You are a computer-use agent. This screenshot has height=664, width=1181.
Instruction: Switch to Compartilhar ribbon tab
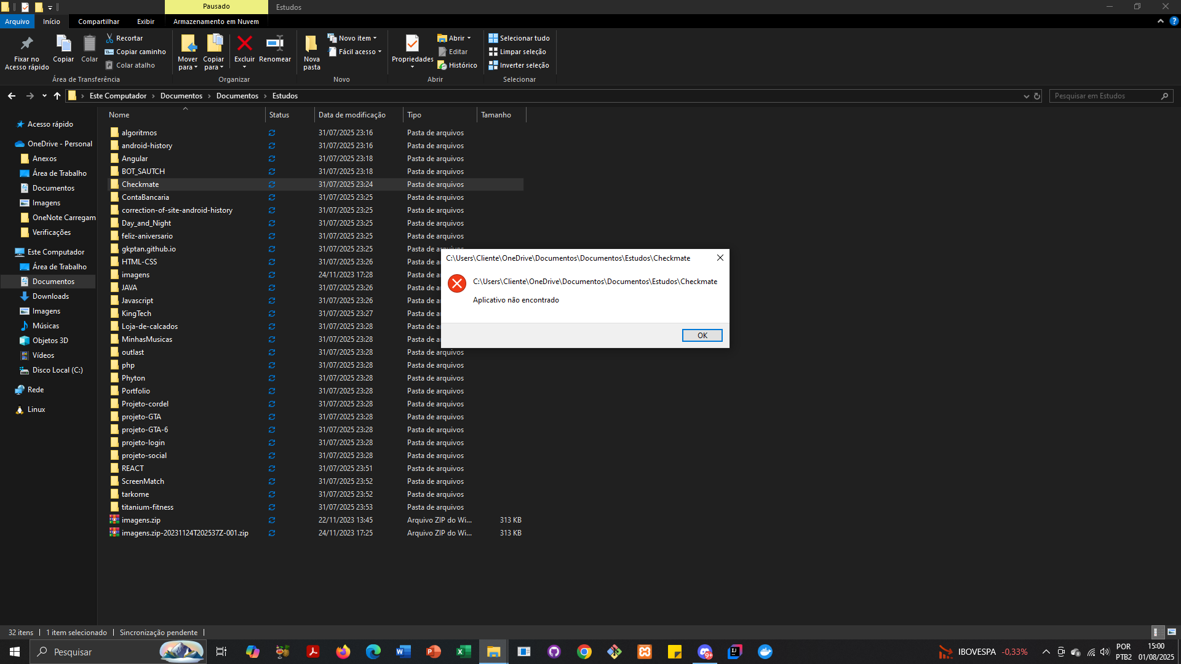coord(98,22)
